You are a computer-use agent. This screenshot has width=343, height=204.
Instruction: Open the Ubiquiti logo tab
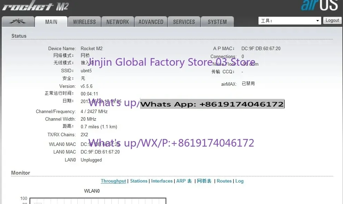click(x=18, y=22)
